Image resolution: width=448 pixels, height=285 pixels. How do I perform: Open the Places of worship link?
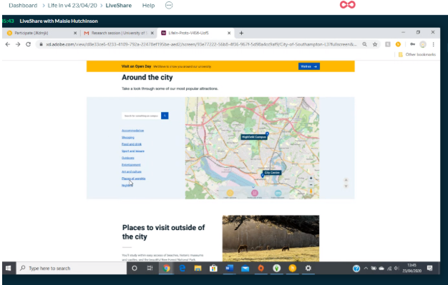pyautogui.click(x=133, y=179)
